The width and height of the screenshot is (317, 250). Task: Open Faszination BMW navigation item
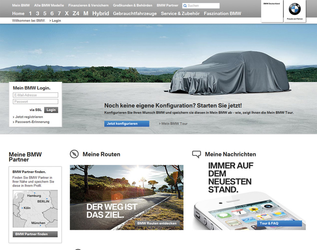[x=222, y=14]
